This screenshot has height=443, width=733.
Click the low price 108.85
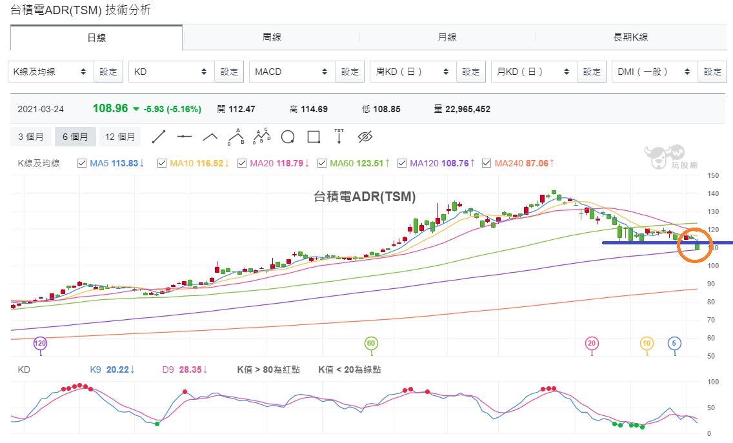[387, 110]
